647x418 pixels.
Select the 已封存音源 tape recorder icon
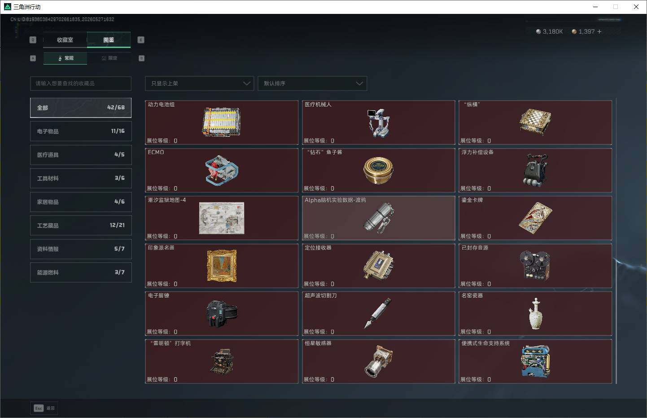(535, 266)
